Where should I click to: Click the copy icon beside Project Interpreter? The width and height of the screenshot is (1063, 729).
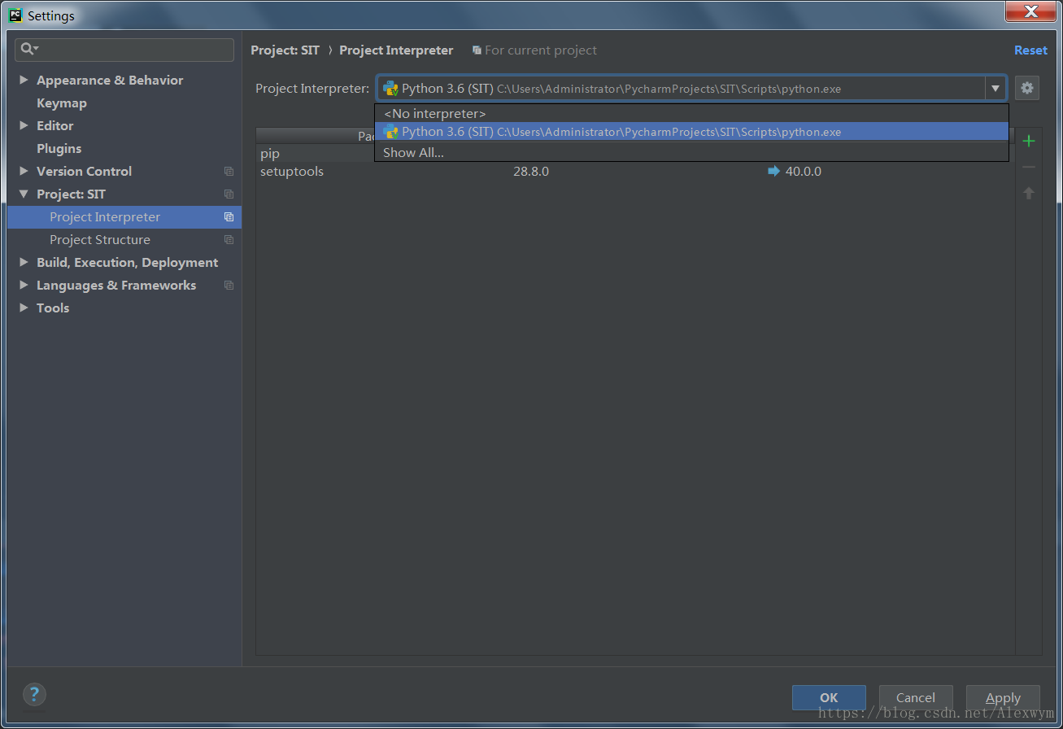[x=229, y=217]
